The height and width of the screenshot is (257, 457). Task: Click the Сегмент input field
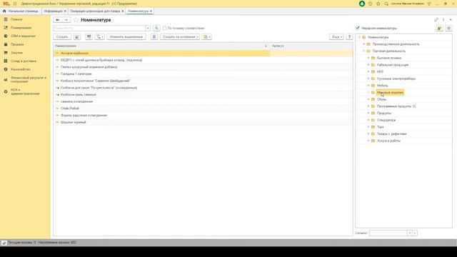[x=388, y=233]
